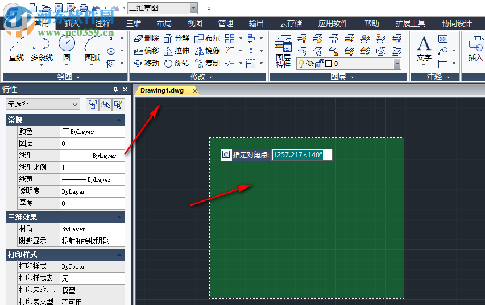
Task: Click the corner point coordinate input field
Action: 301,154
